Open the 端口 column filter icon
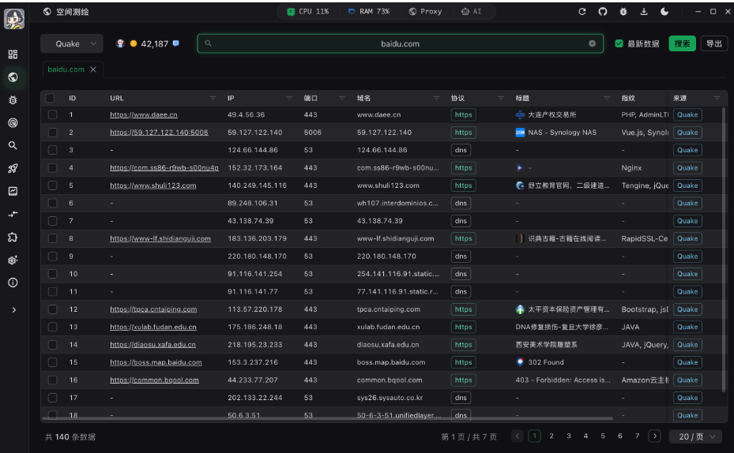 [342, 98]
